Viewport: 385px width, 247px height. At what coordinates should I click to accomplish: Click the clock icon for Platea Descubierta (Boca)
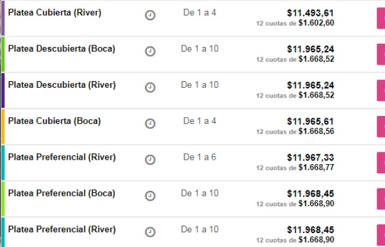tap(150, 52)
